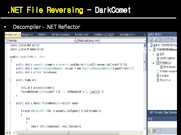Screen dimensions: 181x135
Task: Collapse the public frmMain() constructor outline
Action: click(x=10, y=80)
